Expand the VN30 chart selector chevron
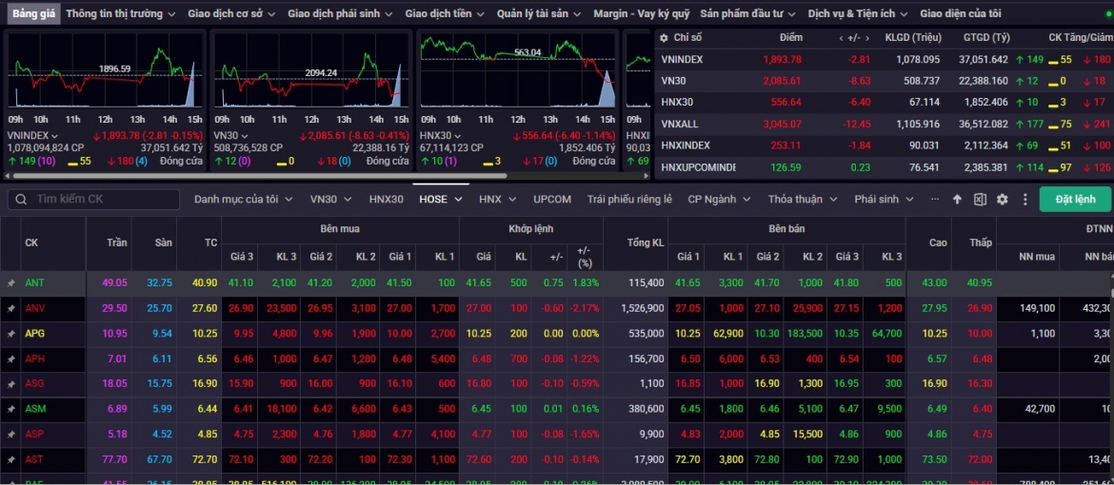1114x485 pixels. 245,136
